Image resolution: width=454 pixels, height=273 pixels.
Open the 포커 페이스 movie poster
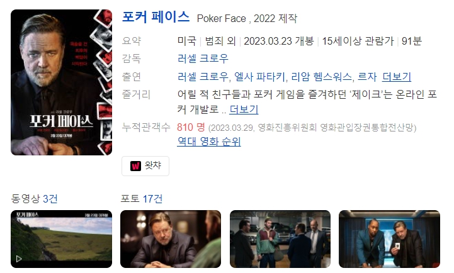pyautogui.click(x=61, y=82)
